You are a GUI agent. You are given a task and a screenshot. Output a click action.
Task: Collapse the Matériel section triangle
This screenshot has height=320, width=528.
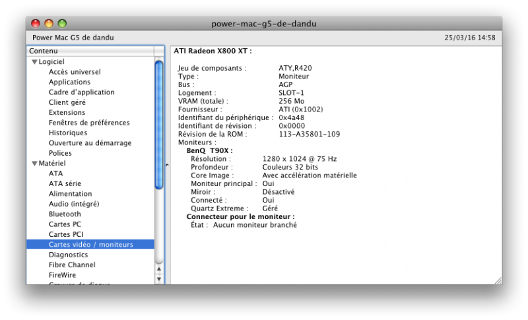click(x=34, y=164)
